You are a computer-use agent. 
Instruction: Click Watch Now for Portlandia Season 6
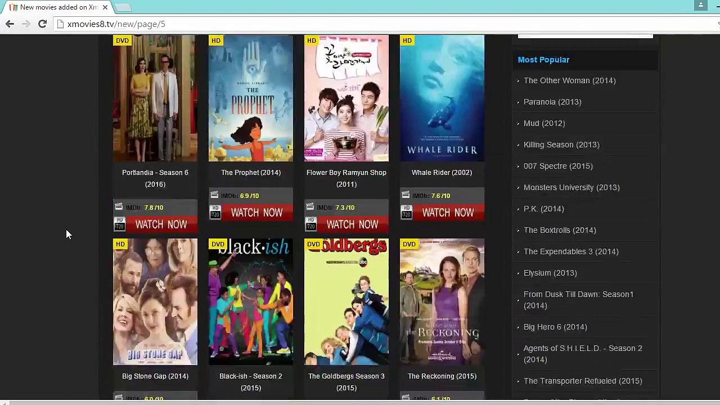[x=161, y=224]
